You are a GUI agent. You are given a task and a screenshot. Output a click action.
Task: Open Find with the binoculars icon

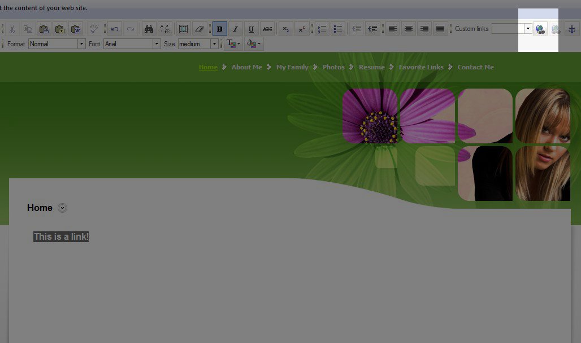(x=149, y=29)
